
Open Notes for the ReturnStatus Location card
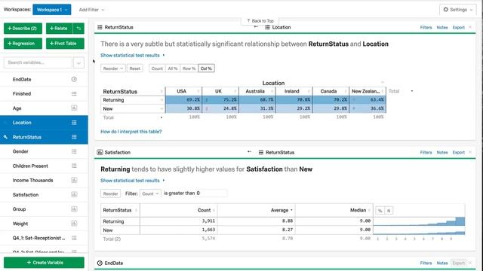tap(442, 27)
